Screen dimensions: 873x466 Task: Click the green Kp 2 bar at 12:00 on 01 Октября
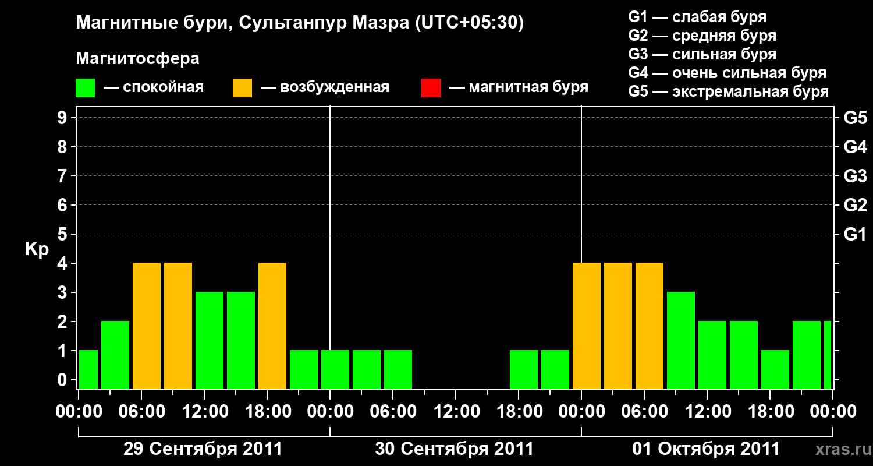(x=712, y=355)
